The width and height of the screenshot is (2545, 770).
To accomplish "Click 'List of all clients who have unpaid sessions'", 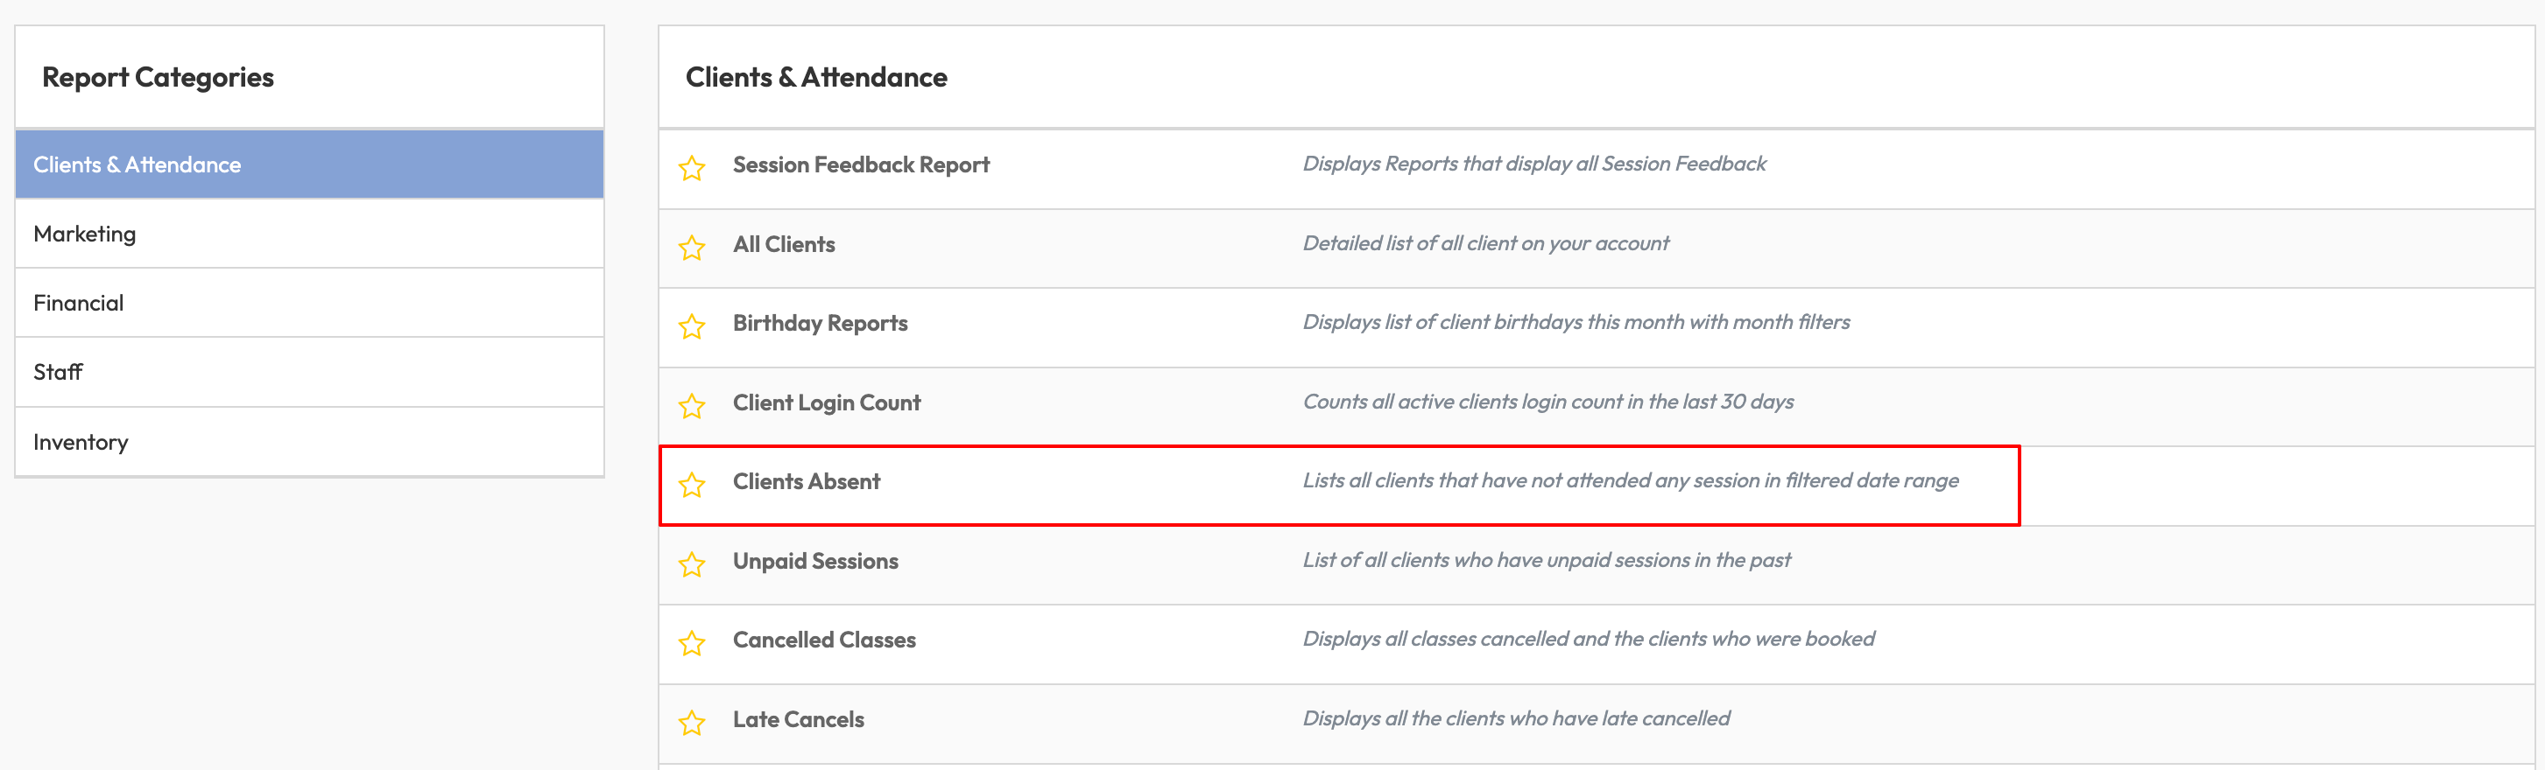I will [x=1546, y=560].
